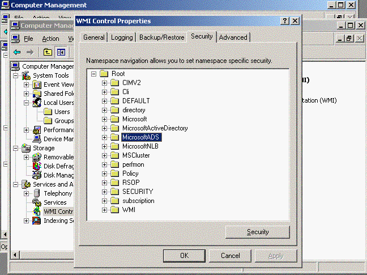Click the Security button below the tree
Image resolution: width=367 pixels, height=275 pixels.
pos(258,232)
